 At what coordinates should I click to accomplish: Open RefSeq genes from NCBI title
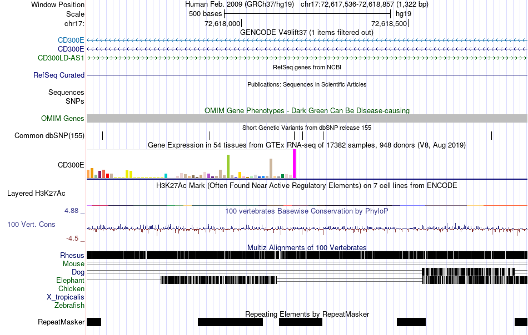coord(307,67)
